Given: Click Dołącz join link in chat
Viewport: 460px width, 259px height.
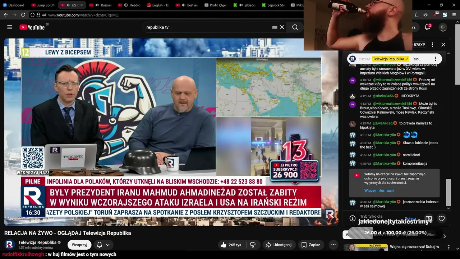Looking at the screenshot, I should tap(410, 218).
